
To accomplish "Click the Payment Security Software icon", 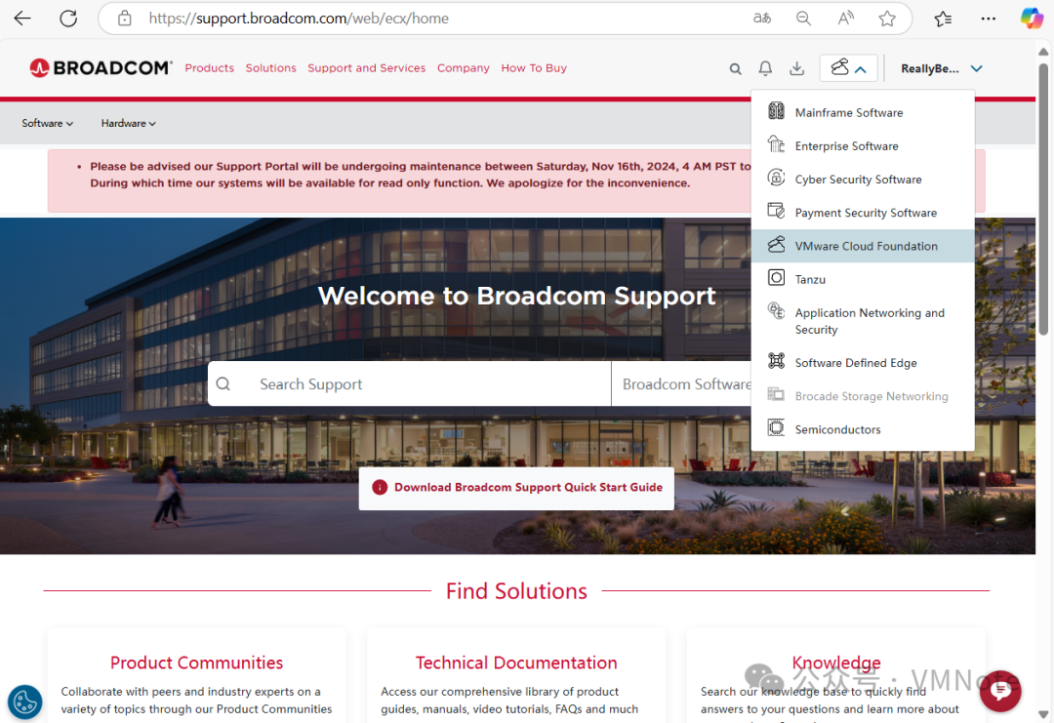I will tap(777, 211).
